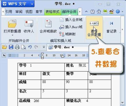Click the 班级名次 cell
The image size is (126, 106).
pos(88,102)
